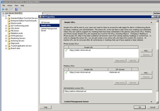Click the show/hide console tree toolbar icon
This screenshot has height=111, width=160.
[12, 9]
